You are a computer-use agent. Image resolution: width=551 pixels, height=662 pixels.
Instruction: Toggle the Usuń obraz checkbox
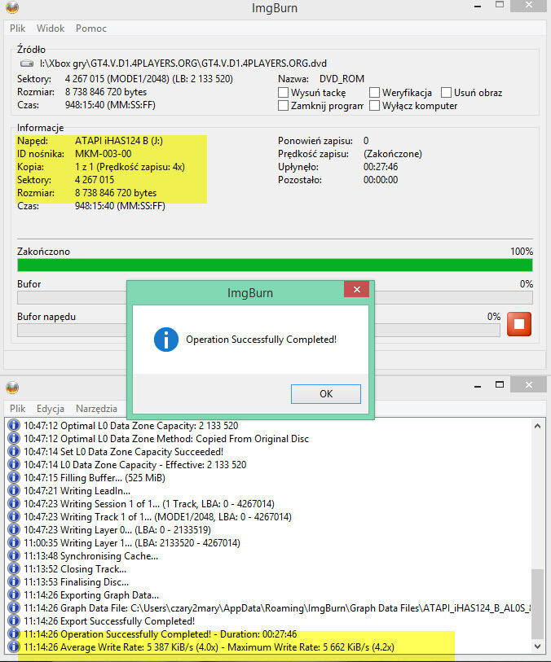point(446,93)
